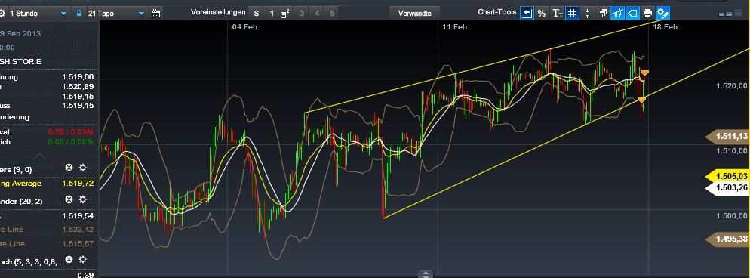The width and height of the screenshot is (750, 278).
Task: Click the upper orange triangle price marker
Action: coord(645,73)
